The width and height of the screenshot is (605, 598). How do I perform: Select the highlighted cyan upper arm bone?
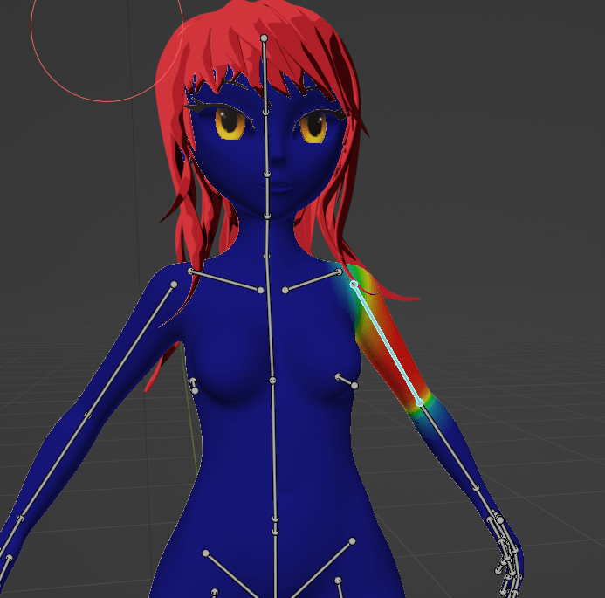click(386, 342)
